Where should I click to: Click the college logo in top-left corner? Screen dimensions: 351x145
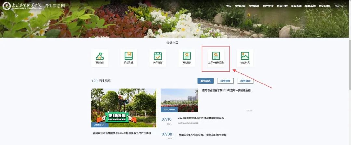point(6,6)
